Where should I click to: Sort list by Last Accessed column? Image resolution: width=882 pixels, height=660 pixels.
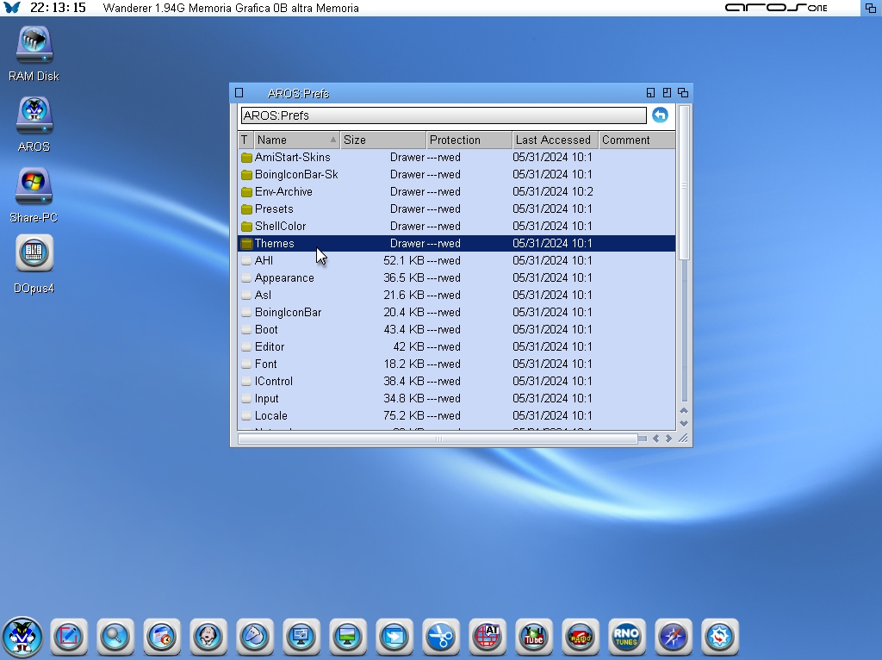(x=554, y=140)
